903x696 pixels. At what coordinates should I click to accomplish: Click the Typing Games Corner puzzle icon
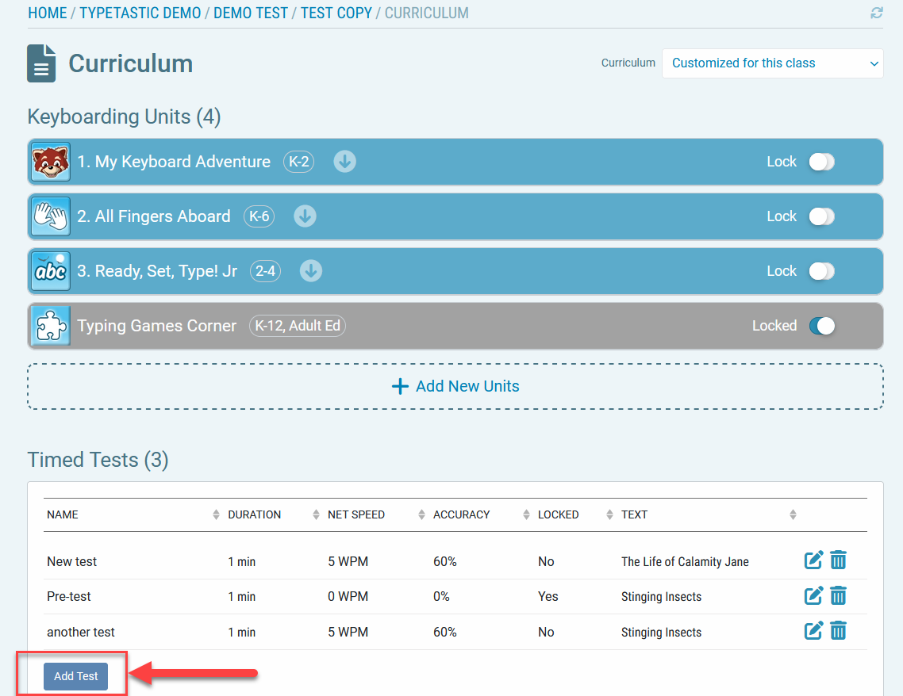50,326
